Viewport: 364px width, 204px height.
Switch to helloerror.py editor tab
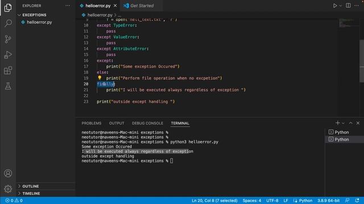[98, 6]
